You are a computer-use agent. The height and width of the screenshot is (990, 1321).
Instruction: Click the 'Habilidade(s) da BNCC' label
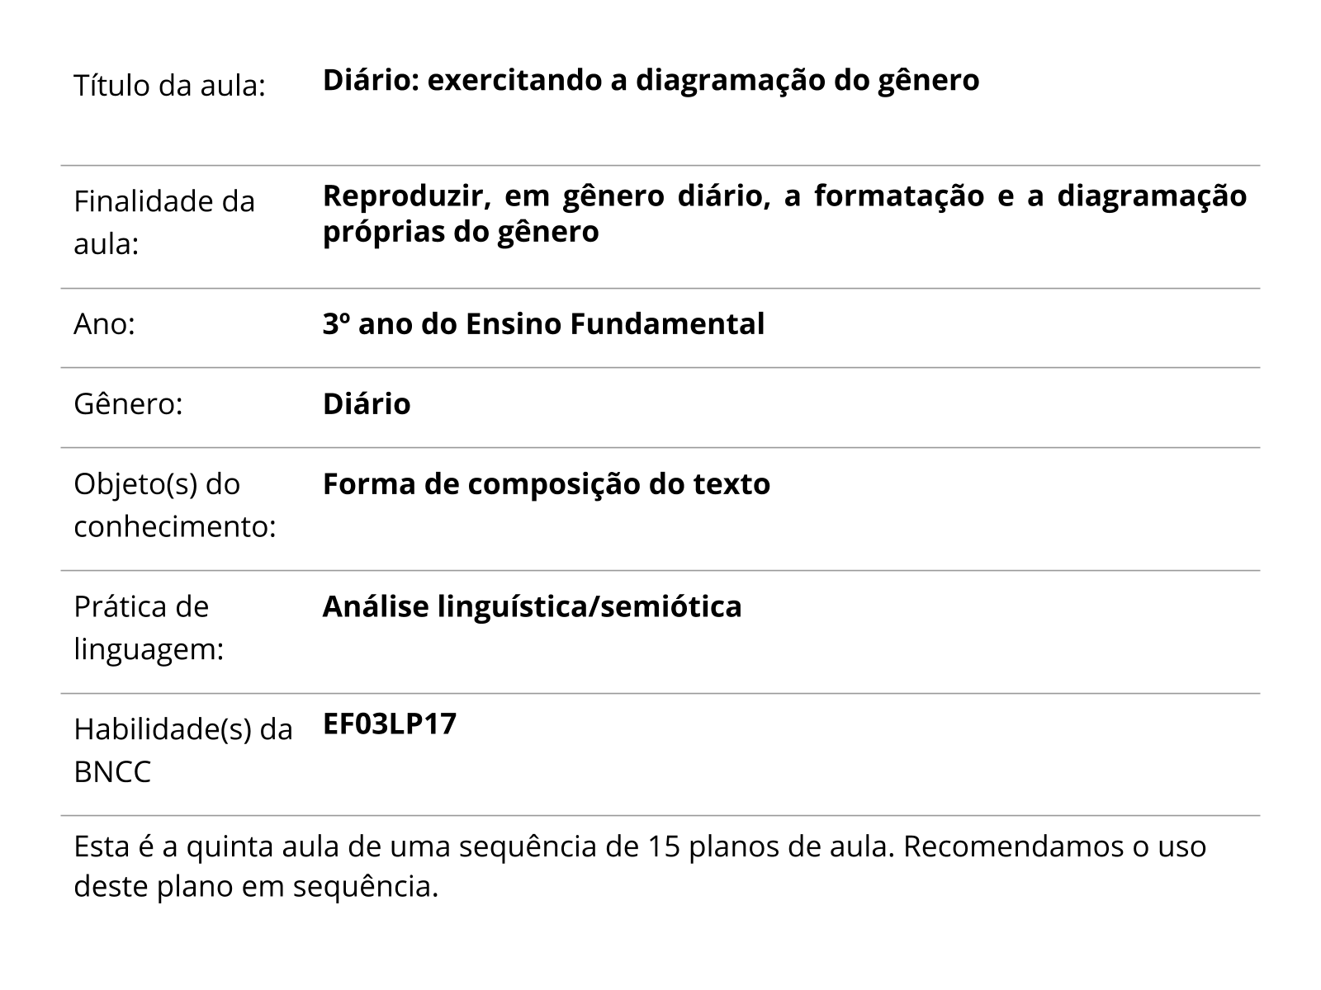182,750
